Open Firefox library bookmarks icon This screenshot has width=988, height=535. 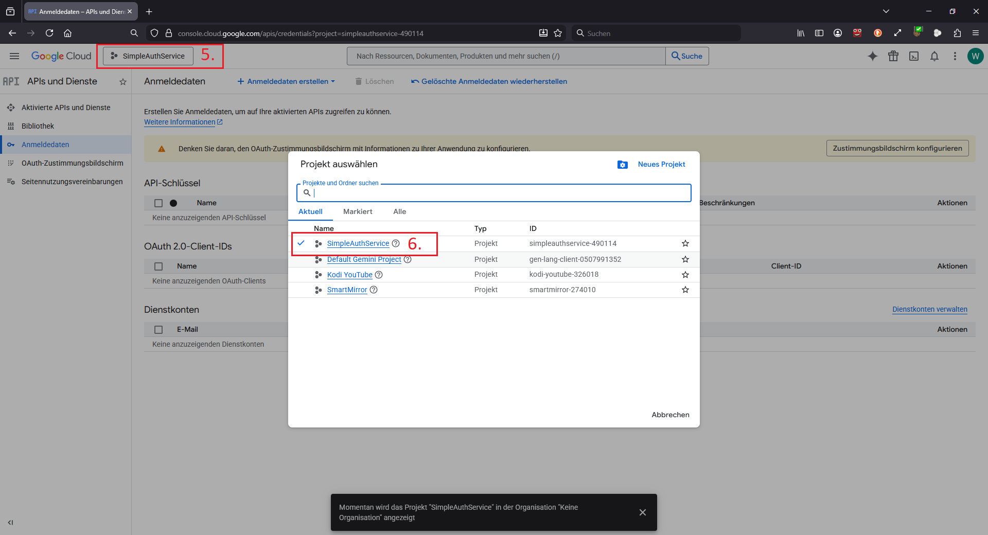pos(801,33)
